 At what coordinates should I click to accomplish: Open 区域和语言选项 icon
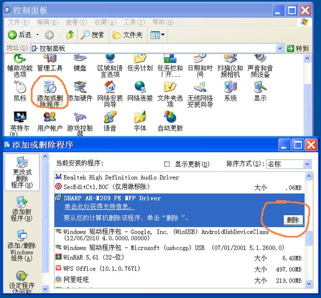[x=110, y=66]
